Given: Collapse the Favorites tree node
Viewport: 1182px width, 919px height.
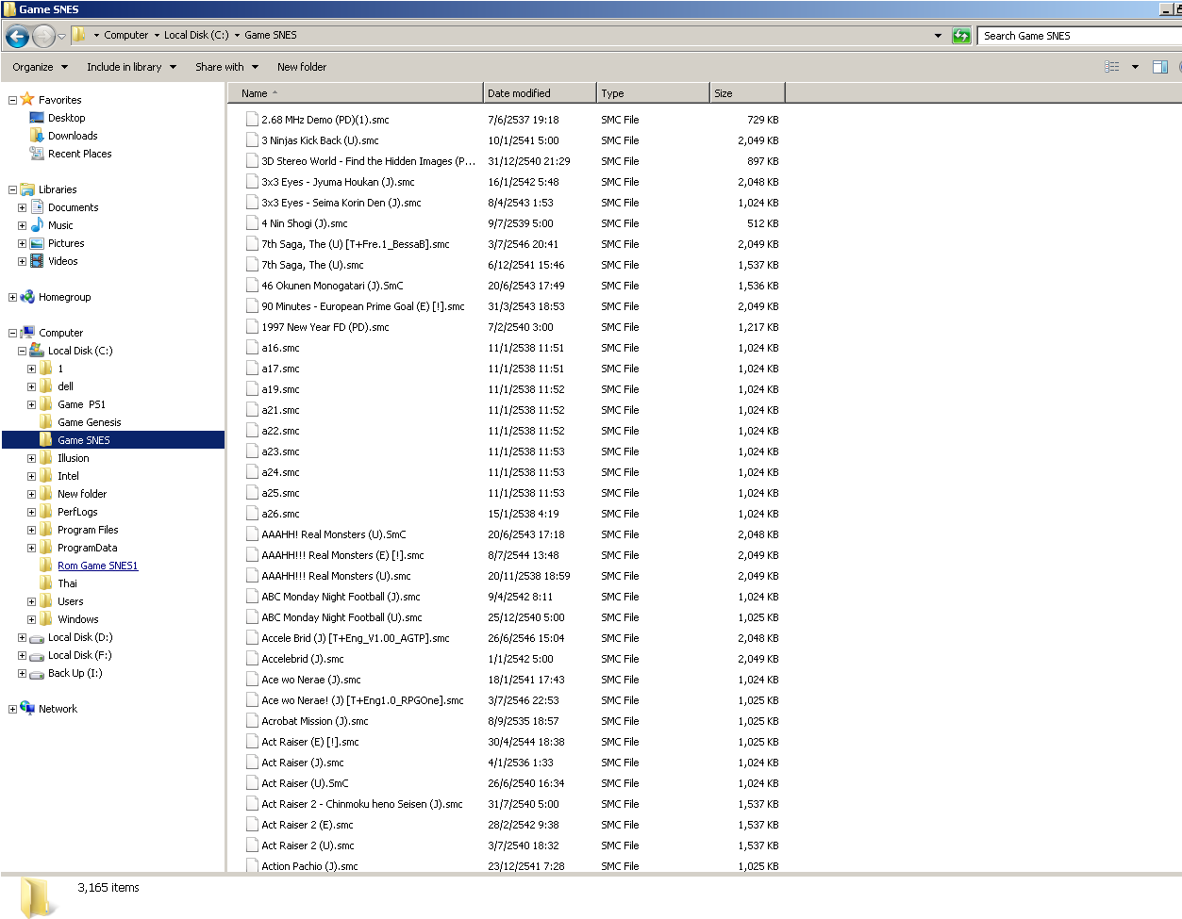Looking at the screenshot, I should point(12,100).
